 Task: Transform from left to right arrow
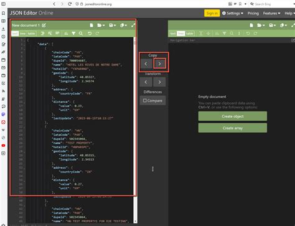click(159, 82)
